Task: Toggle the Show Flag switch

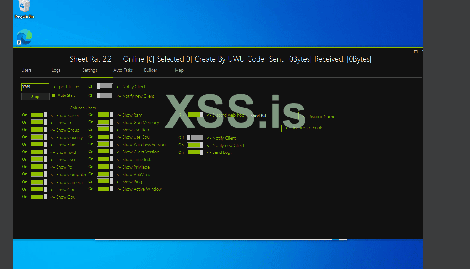Action: [x=39, y=144]
